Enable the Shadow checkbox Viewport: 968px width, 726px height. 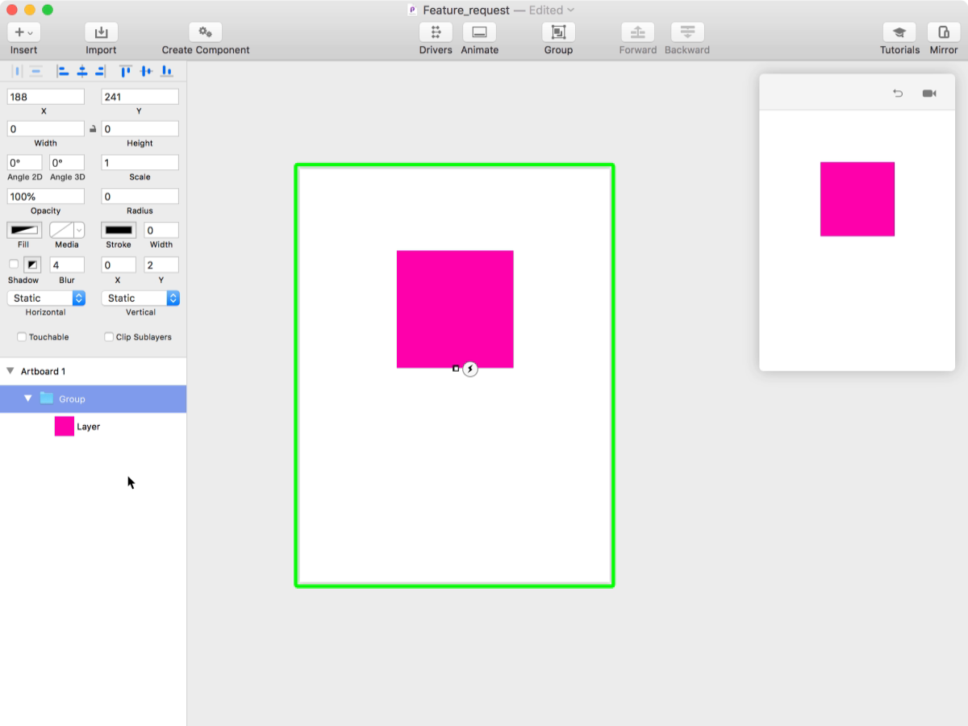[x=14, y=265]
